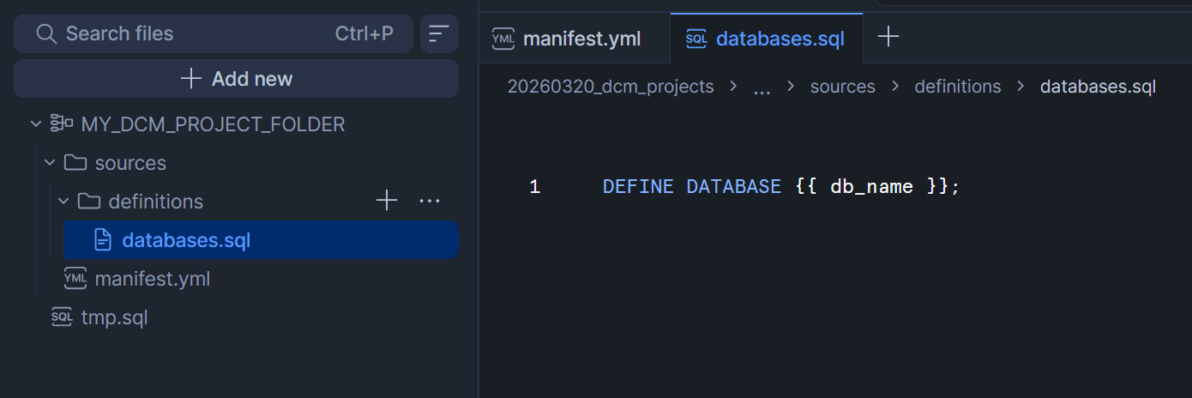Click the YML icon next to manifest.yml in tree
The width and height of the screenshot is (1192, 398).
point(75,279)
